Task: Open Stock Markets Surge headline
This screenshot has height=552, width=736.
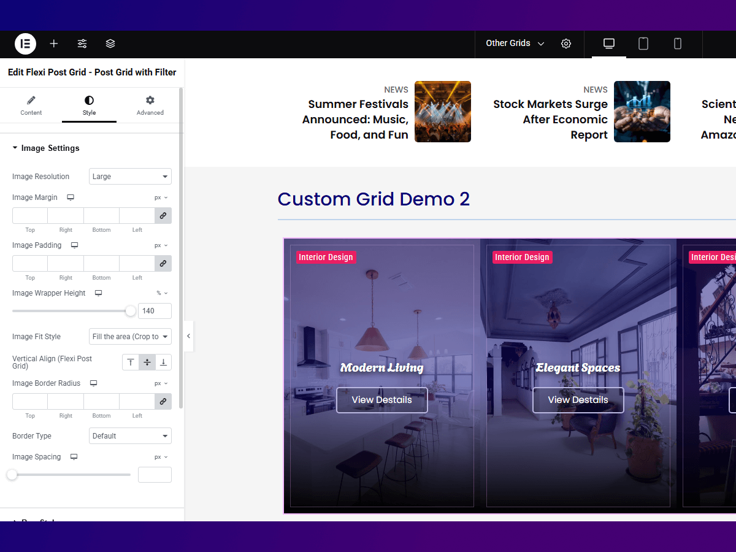Action: click(551, 120)
